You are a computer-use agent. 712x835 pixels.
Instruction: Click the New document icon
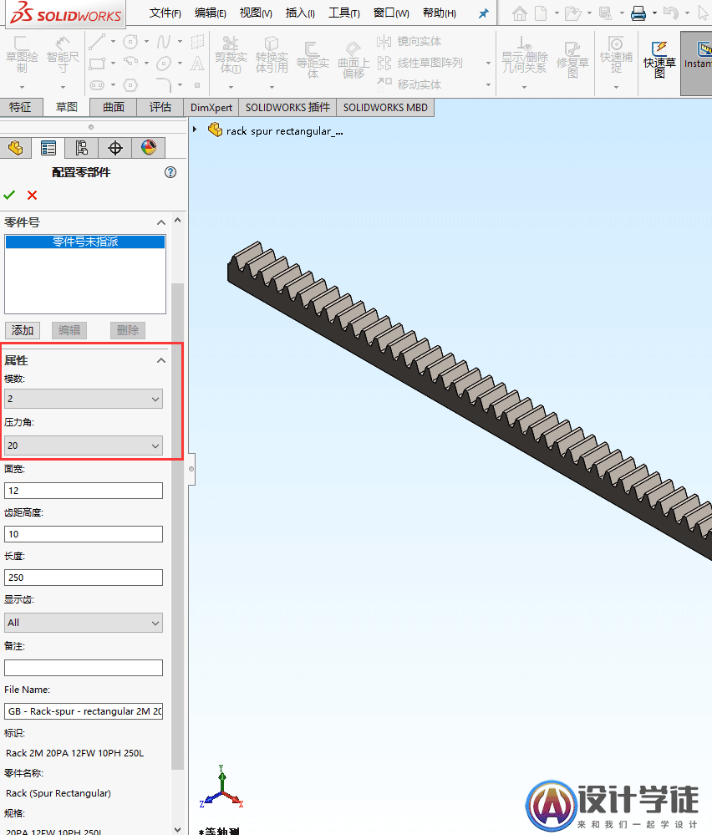pos(541,13)
